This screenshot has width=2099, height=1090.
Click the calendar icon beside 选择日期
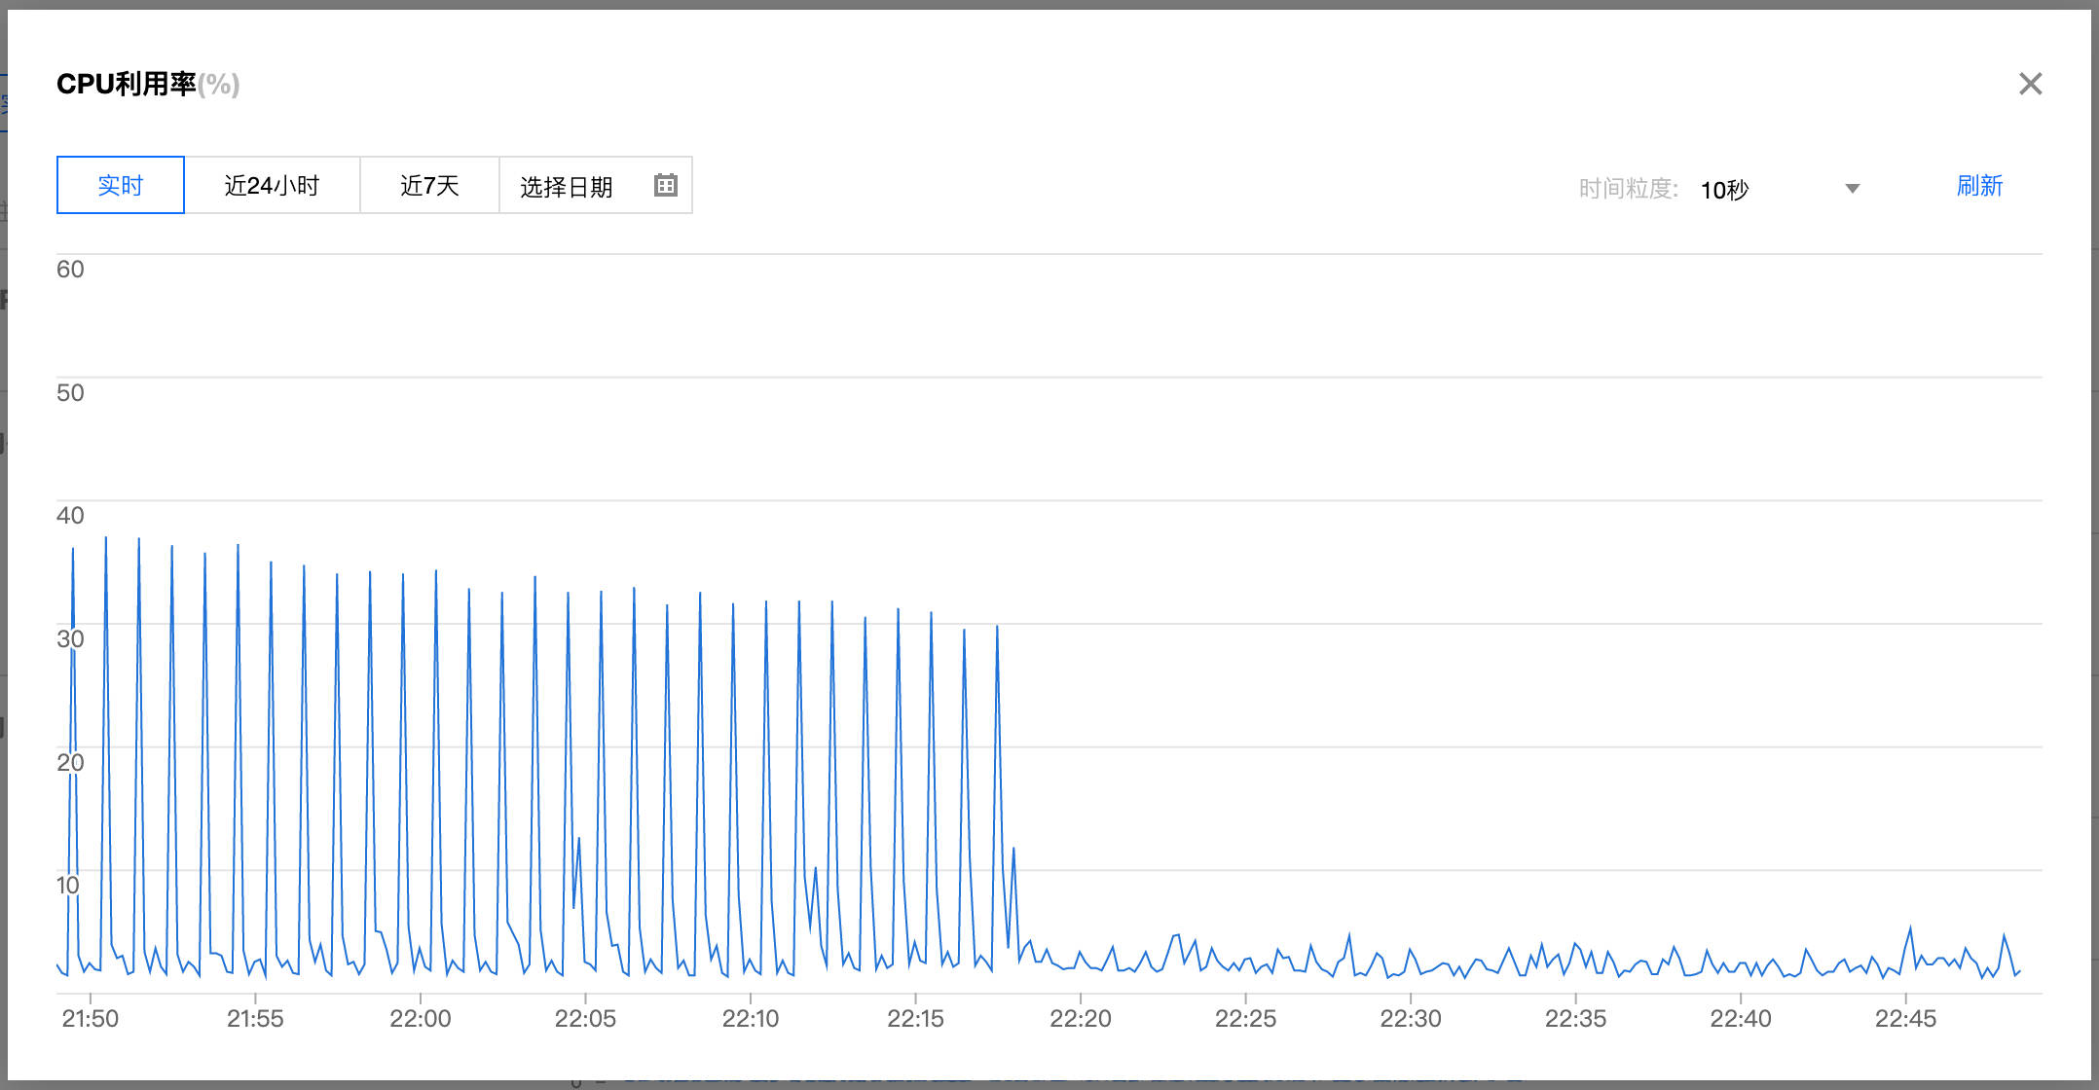(666, 185)
